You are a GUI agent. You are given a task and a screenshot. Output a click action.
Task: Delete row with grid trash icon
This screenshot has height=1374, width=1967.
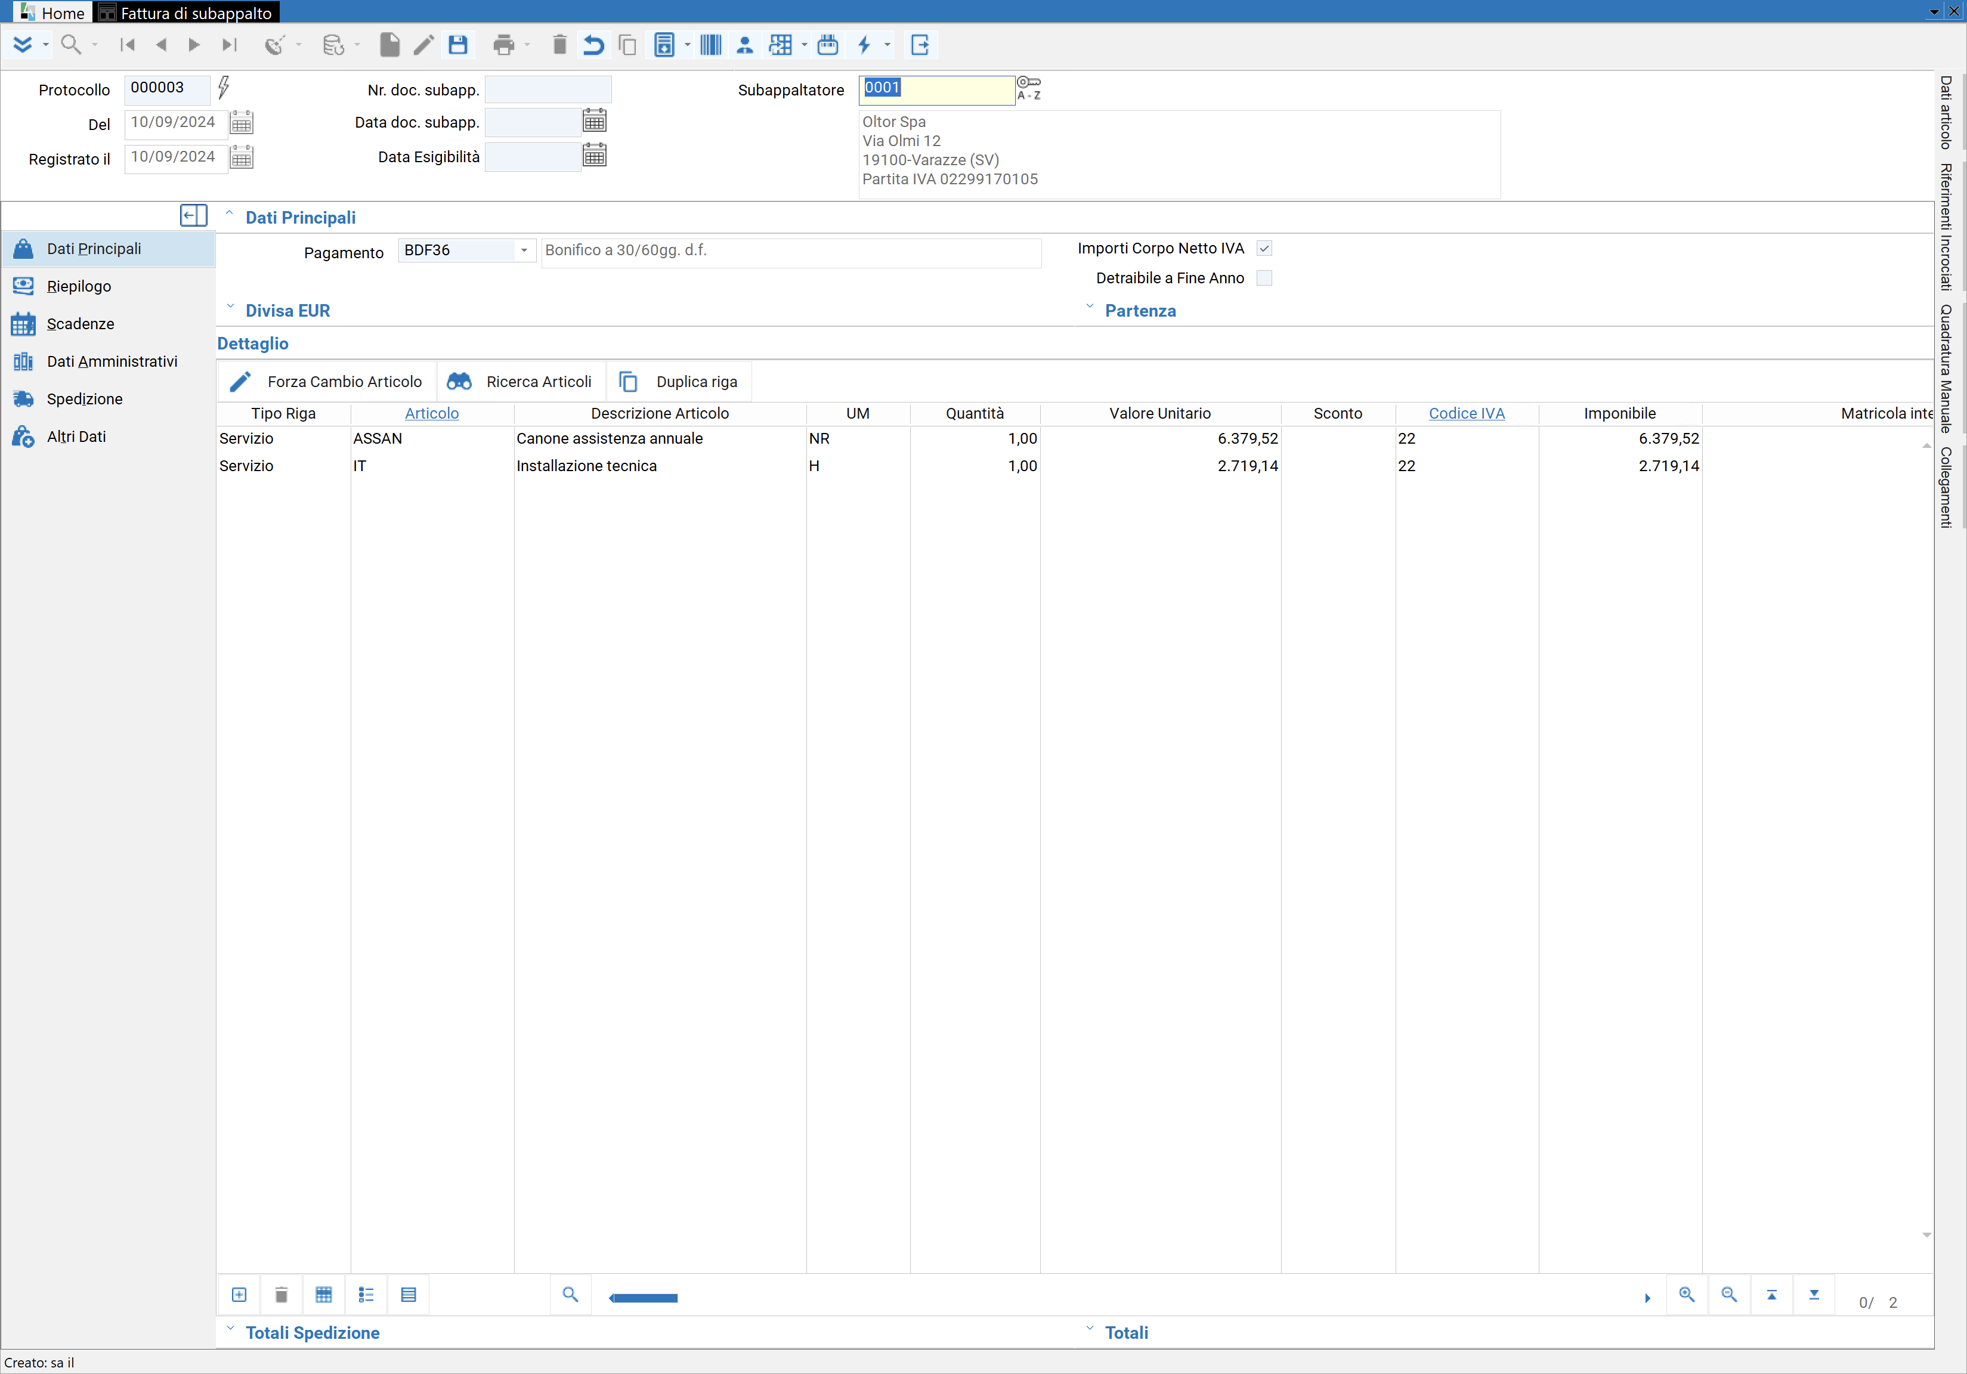[x=281, y=1294]
